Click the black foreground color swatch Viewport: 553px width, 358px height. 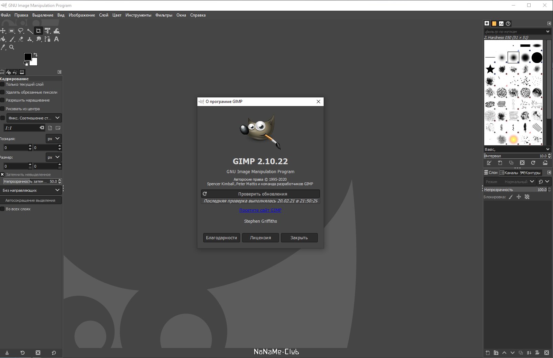click(28, 56)
